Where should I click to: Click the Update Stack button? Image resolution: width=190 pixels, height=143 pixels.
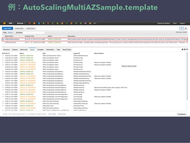tap(19, 28)
